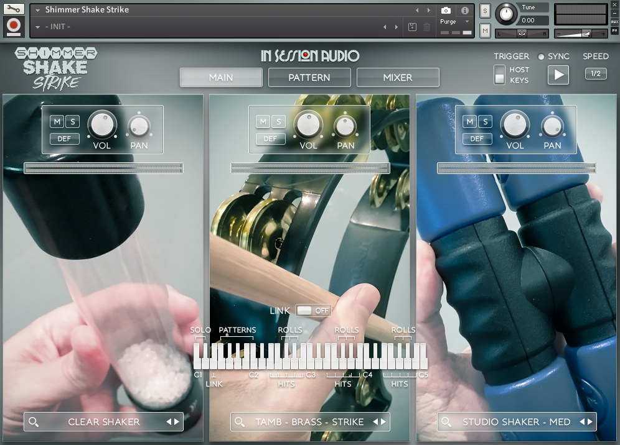Mute the Tamb Brass Strike channel
The width and height of the screenshot is (620, 445).
click(263, 122)
